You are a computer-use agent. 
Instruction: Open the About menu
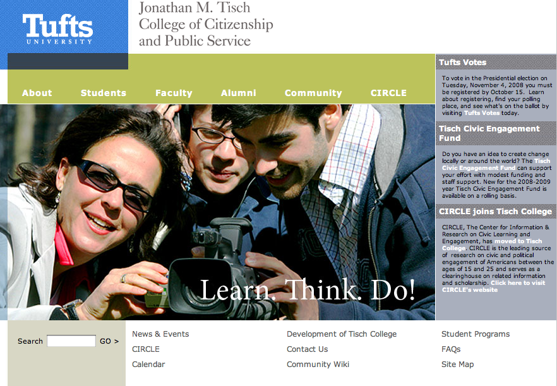(x=37, y=93)
